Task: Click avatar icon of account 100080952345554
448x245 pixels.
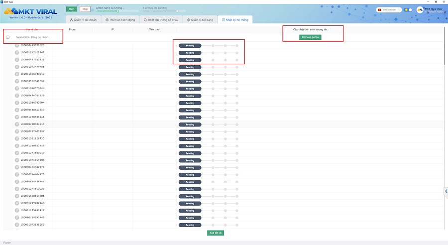Action: click(17, 81)
